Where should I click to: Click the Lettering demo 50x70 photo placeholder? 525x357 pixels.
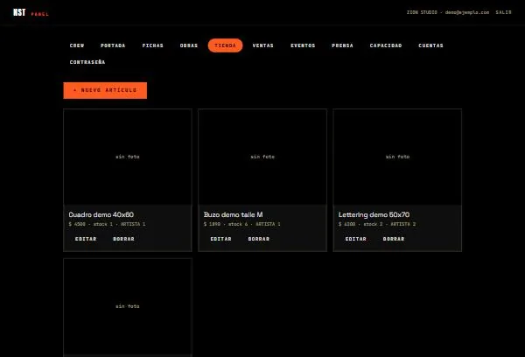397,157
